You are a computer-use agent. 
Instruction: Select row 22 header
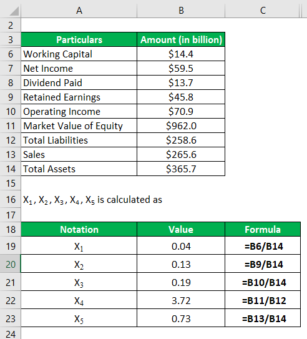[x=11, y=300]
